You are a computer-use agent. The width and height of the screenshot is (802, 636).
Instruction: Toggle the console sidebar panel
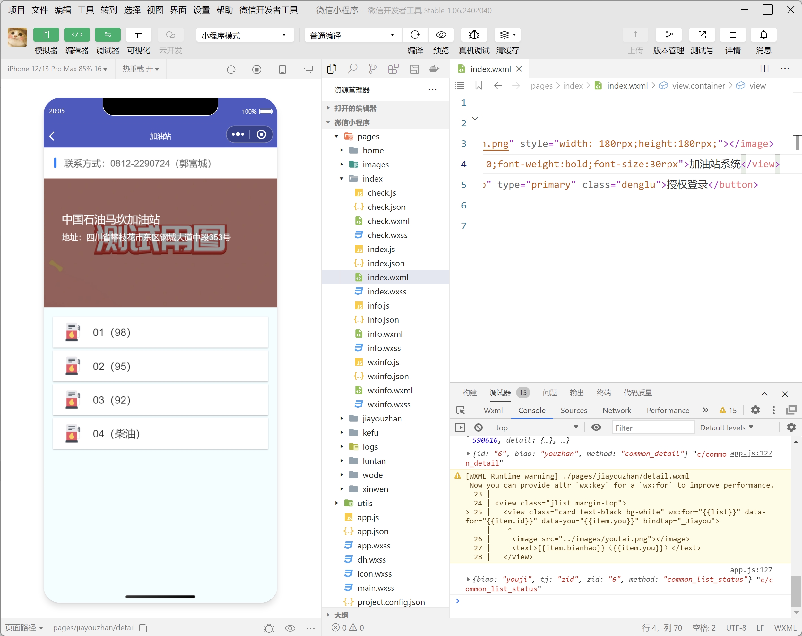460,428
